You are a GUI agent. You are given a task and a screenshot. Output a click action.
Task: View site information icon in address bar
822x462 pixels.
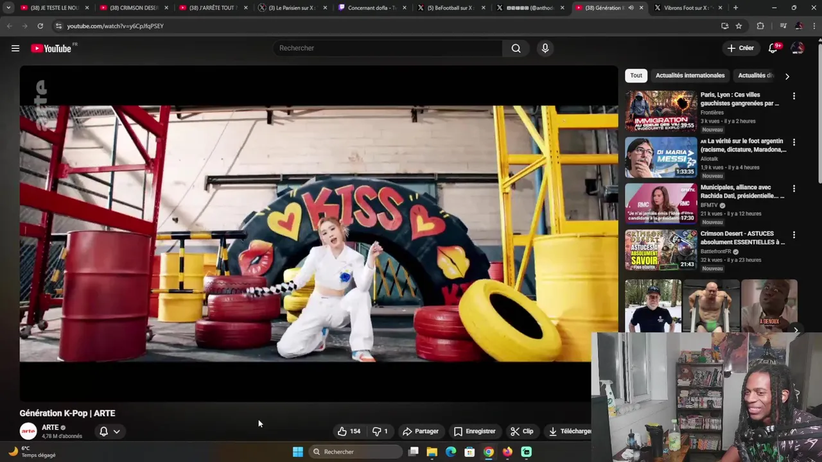tap(58, 26)
